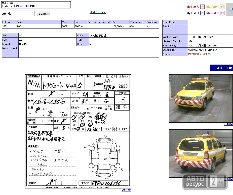The image size is (233, 195).
Task: Click ZOOM link under auction sheet
Action: 127,190
